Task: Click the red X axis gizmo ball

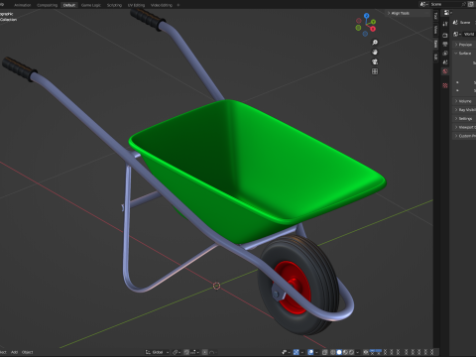Action: click(373, 29)
